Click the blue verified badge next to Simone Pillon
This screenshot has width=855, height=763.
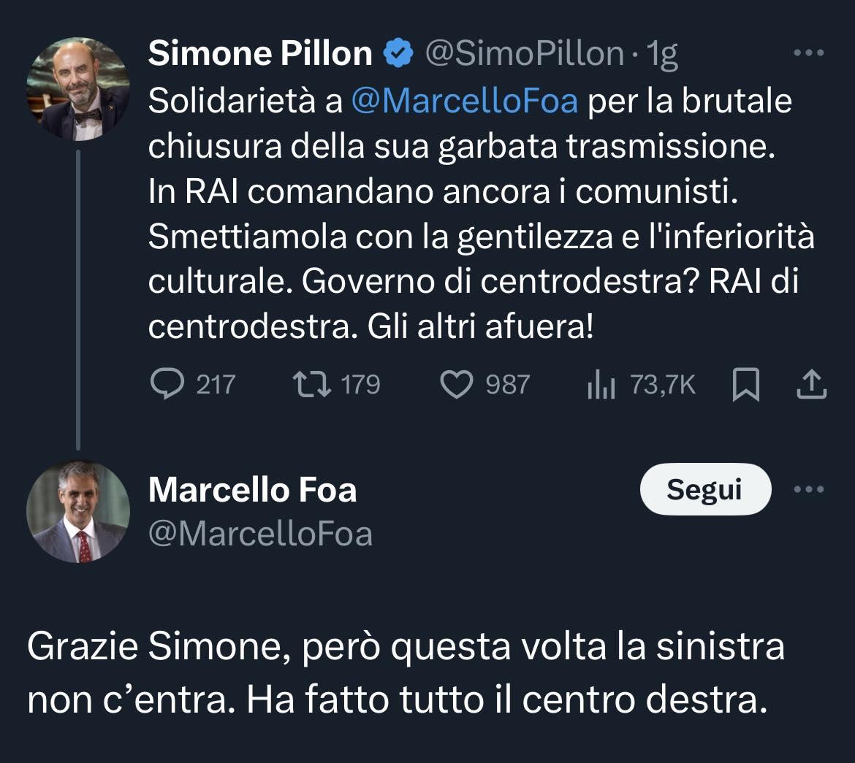coord(398,55)
